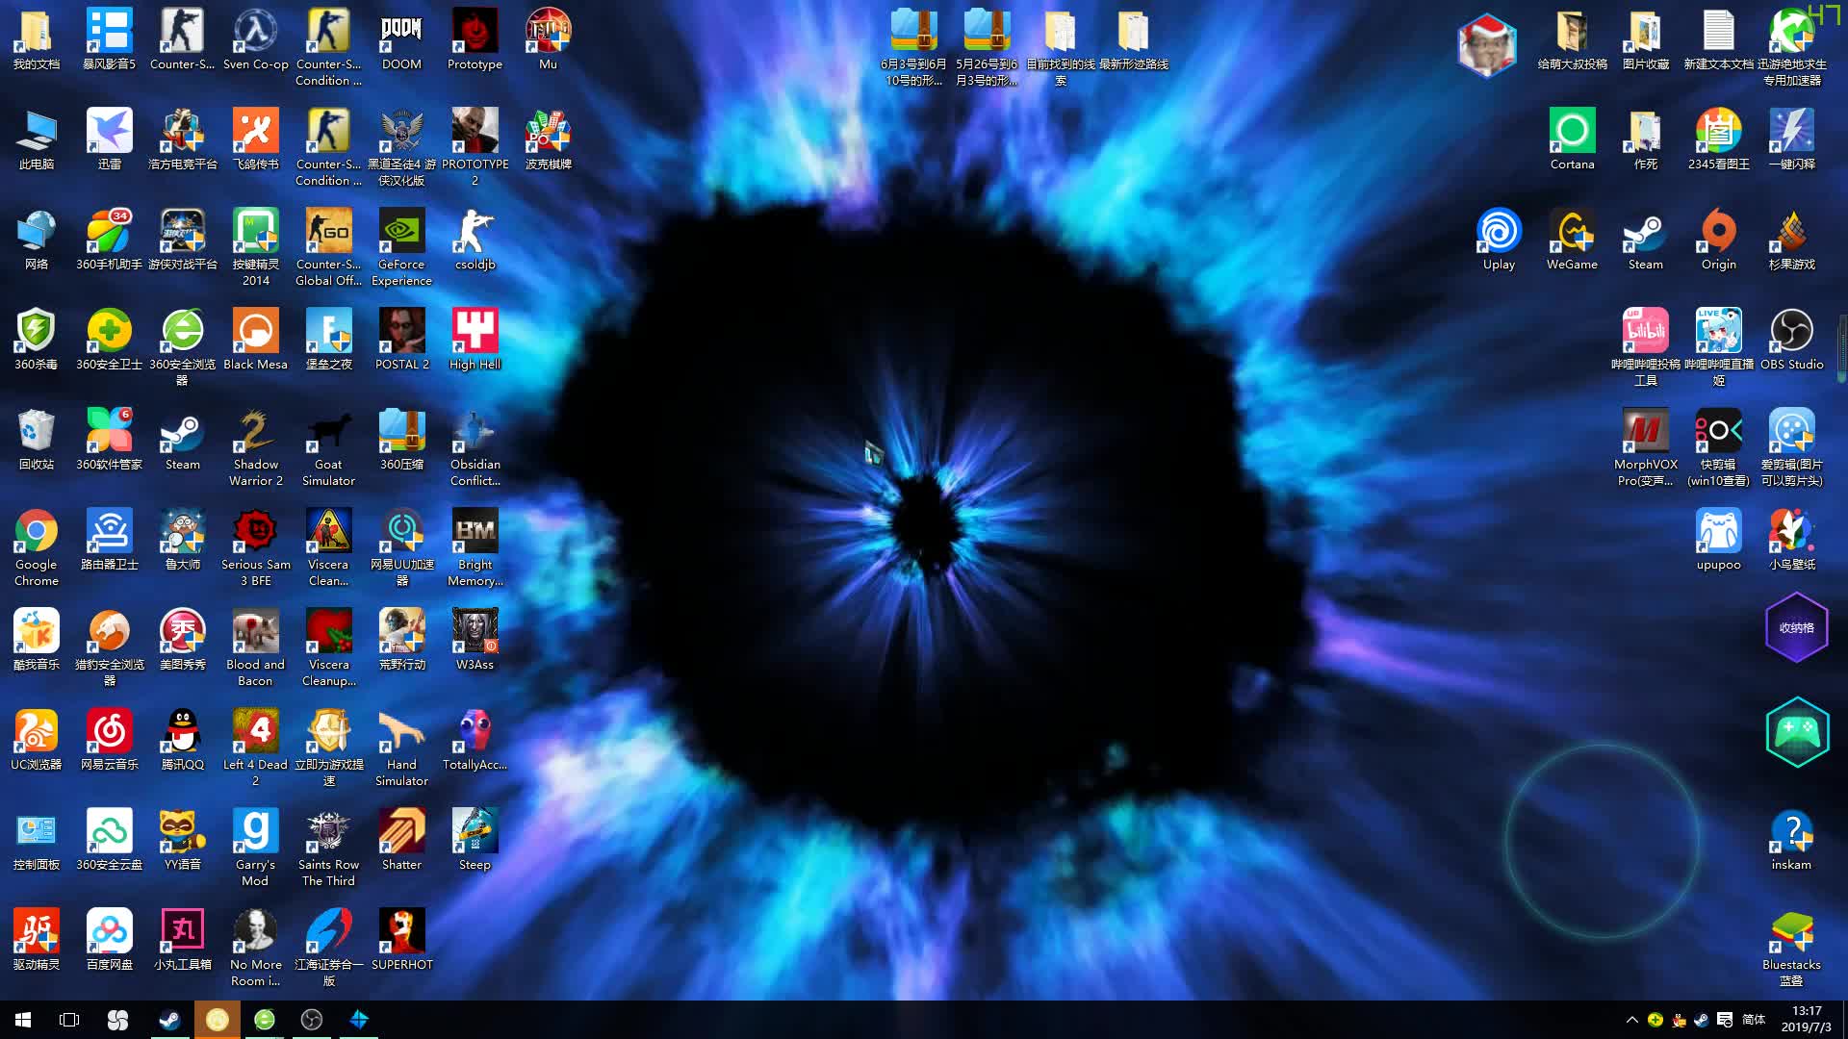Launch Google Chrome from desktop

click(37, 548)
